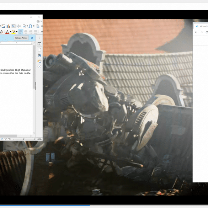Screen dimensions: 208x208
Task: Click horizontal scrollbar right arrow in Writer
Action: pyautogui.click(x=31, y=136)
